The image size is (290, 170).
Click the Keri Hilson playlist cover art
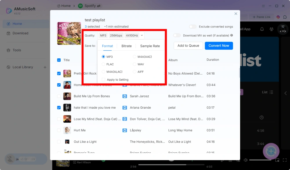pos(69,33)
